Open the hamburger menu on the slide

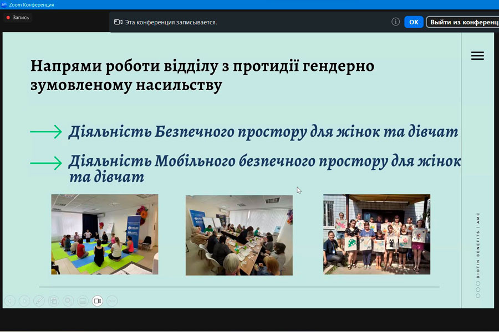[477, 56]
